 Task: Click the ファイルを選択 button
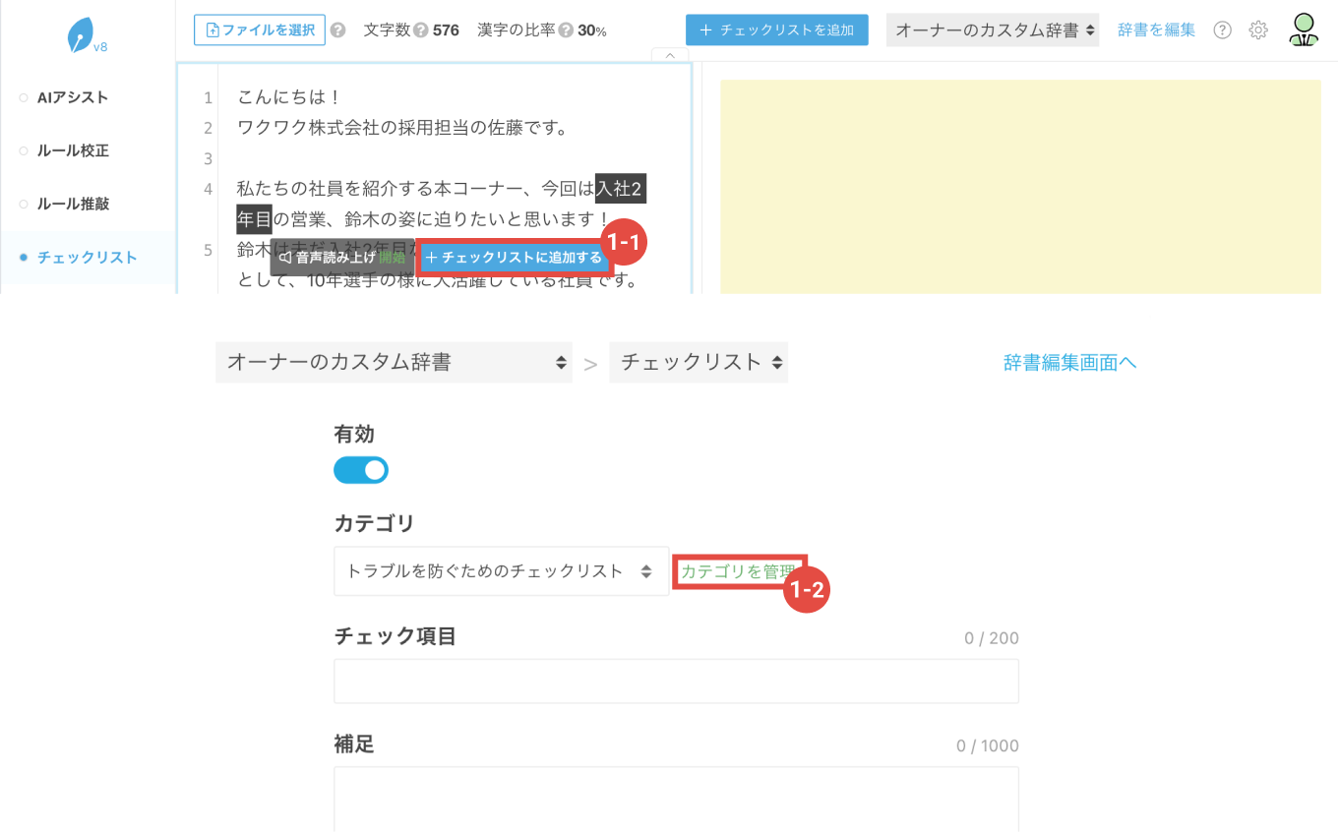coord(260,30)
